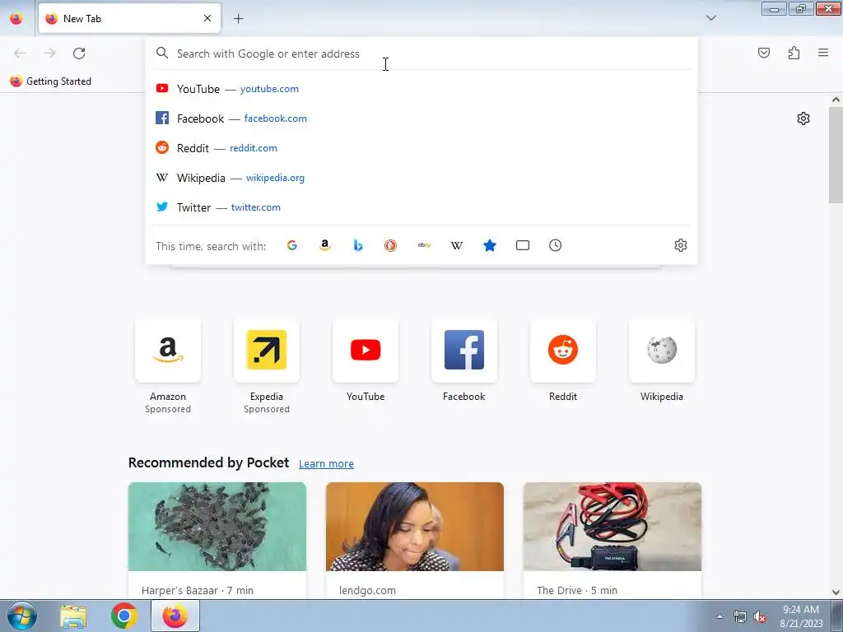Open the Harper's Bazaar Pocket story
843x632 pixels.
pos(217,540)
